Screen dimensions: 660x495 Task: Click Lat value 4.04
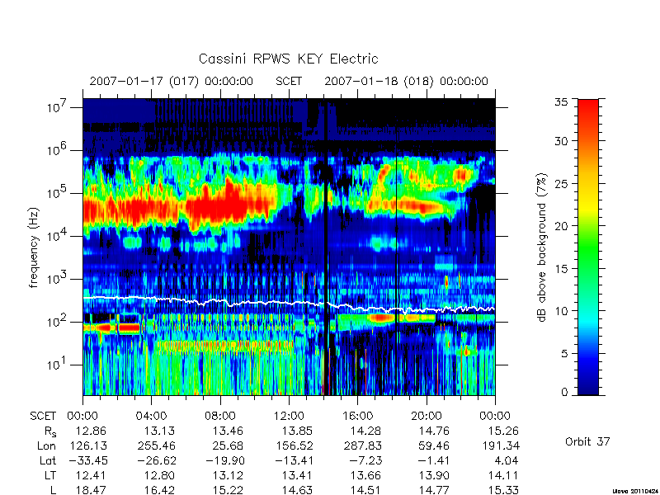click(506, 460)
